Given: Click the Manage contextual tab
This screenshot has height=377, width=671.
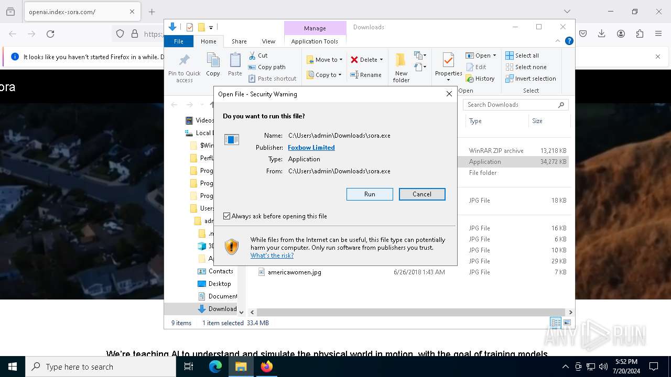Looking at the screenshot, I should (x=315, y=28).
